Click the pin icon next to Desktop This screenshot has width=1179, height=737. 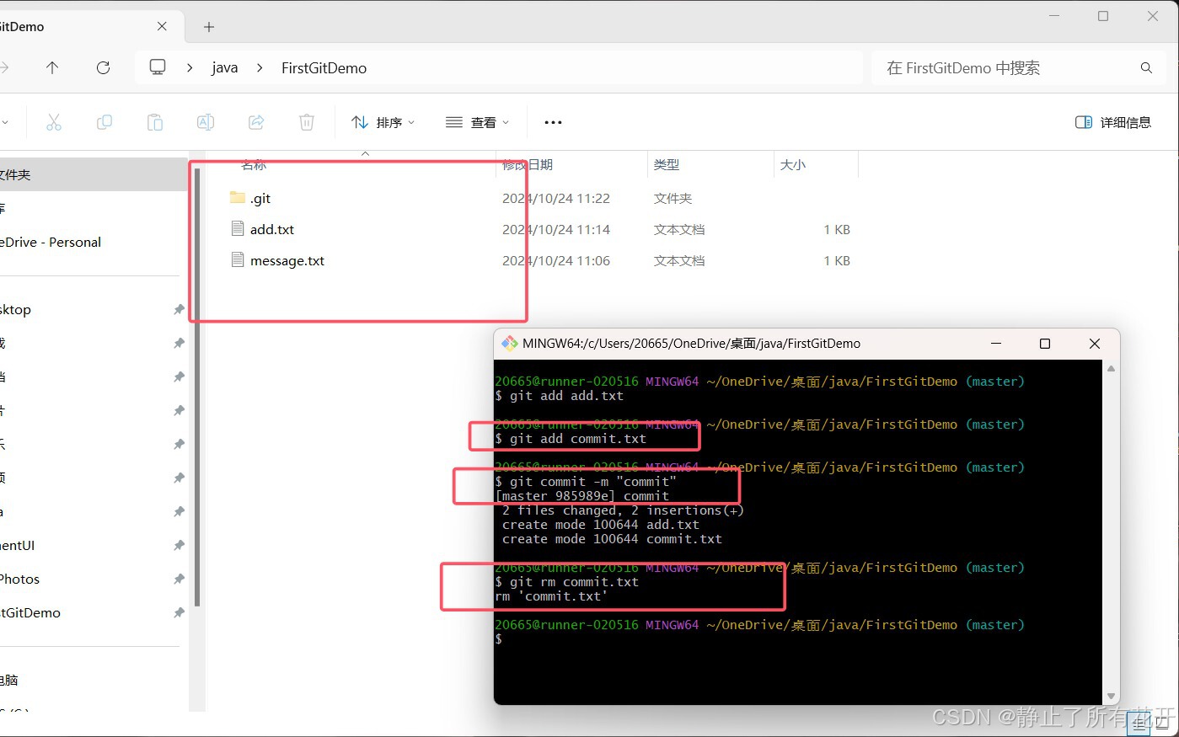pyautogui.click(x=179, y=309)
